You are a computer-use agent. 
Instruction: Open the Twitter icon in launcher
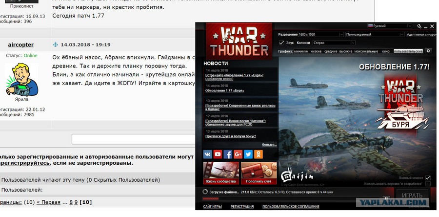click(x=248, y=154)
